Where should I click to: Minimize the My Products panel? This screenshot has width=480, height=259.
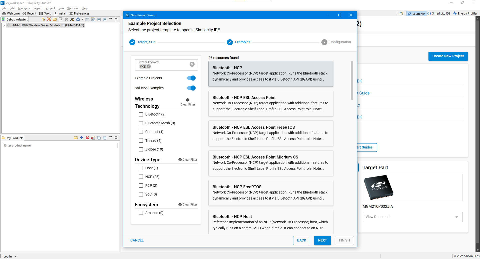click(110, 137)
